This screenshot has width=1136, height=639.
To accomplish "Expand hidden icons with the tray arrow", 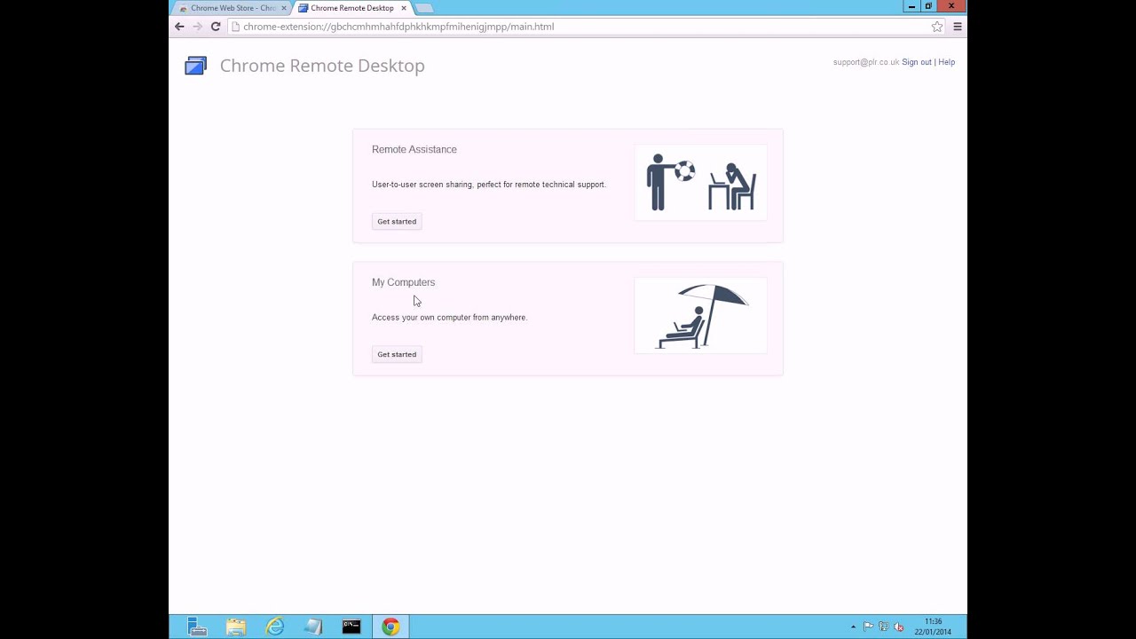I will click(x=853, y=627).
